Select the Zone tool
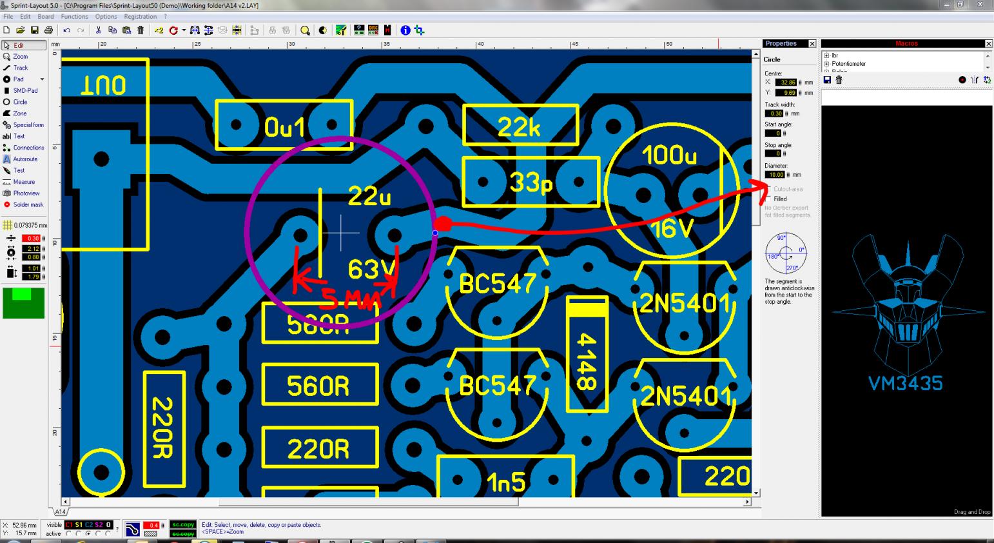This screenshot has width=994, height=543. (20, 114)
